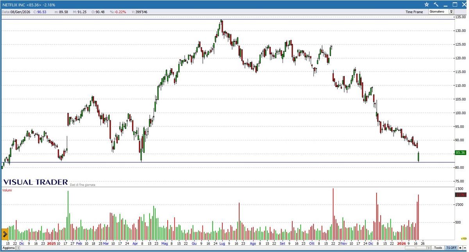Click the red 1'276 volume tag on the axis
This screenshot has height=252, width=469.
point(460,194)
